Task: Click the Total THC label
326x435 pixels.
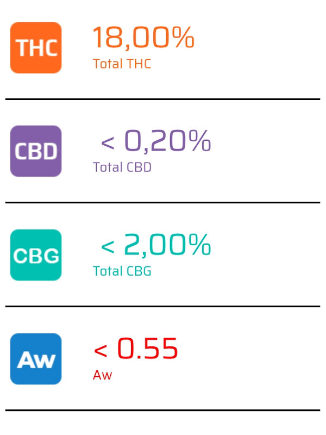Action: 122,64
